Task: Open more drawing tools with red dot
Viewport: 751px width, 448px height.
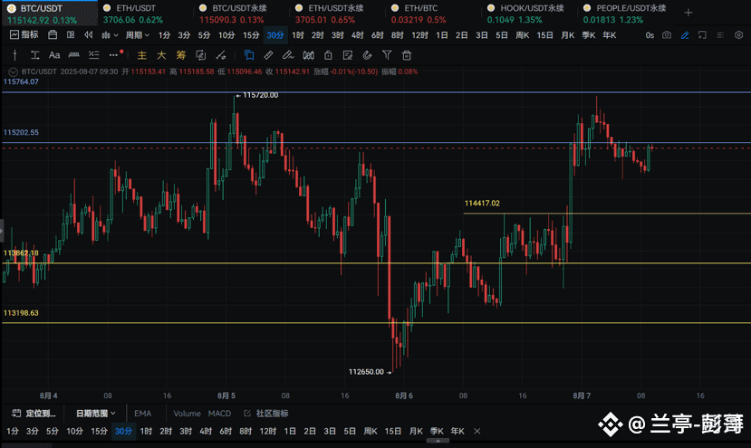Action: (x=115, y=54)
